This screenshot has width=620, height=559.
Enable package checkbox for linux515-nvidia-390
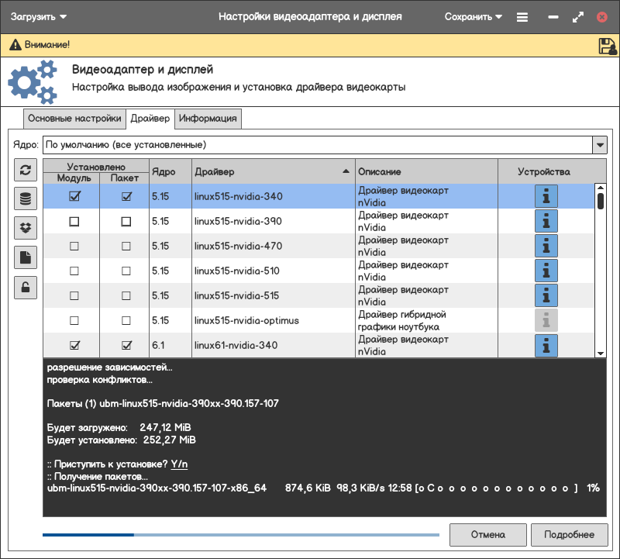click(x=126, y=222)
